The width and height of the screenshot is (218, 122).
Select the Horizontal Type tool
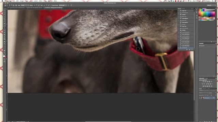pyautogui.click(x=4, y=43)
